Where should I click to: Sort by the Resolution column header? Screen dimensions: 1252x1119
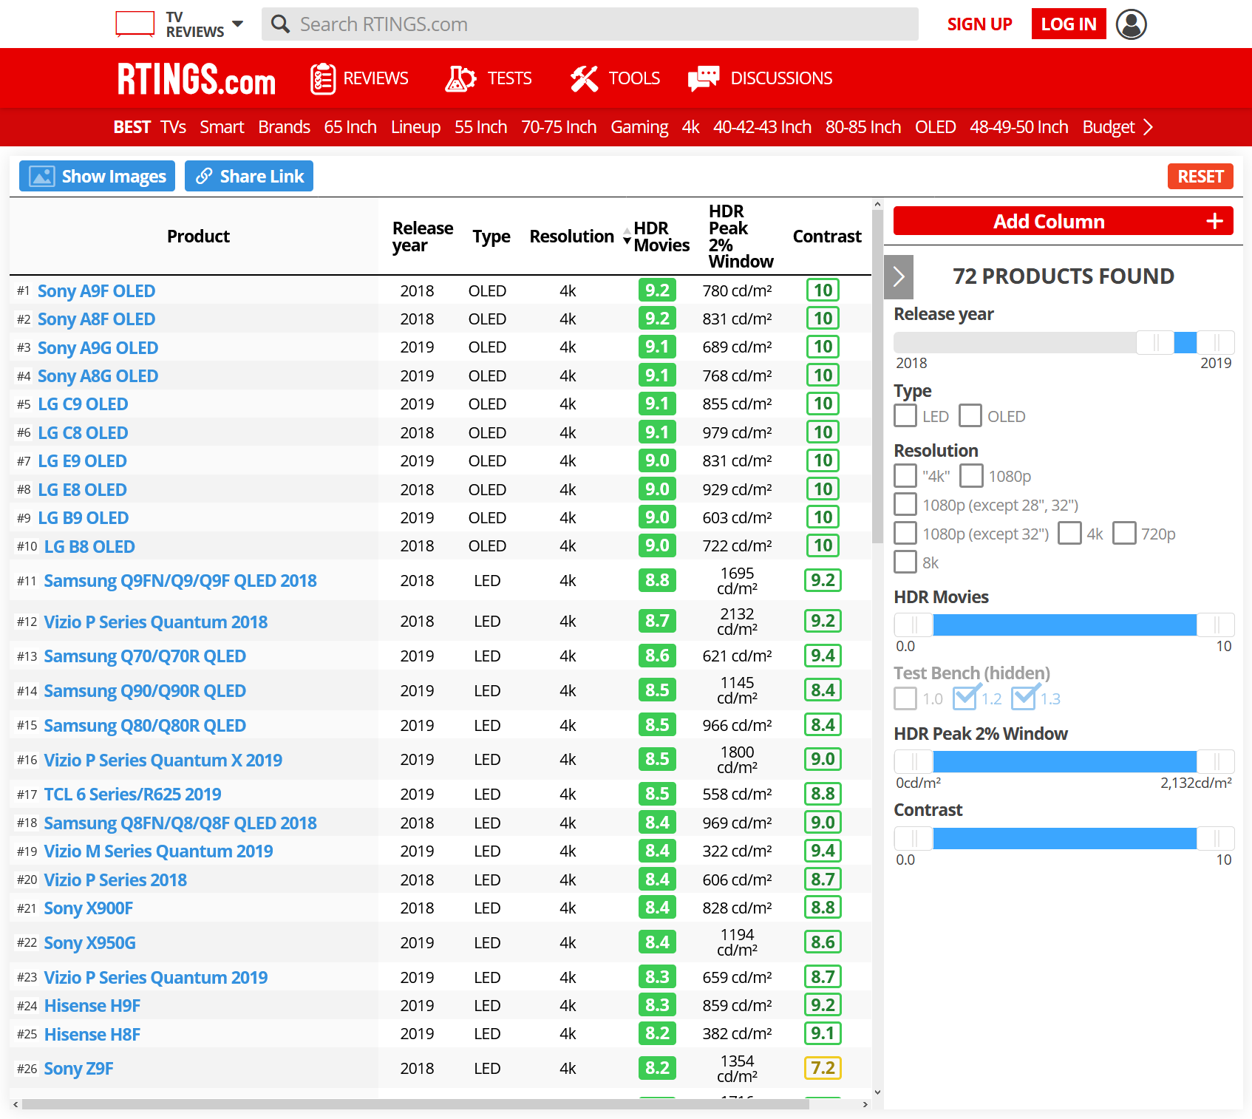pyautogui.click(x=571, y=237)
